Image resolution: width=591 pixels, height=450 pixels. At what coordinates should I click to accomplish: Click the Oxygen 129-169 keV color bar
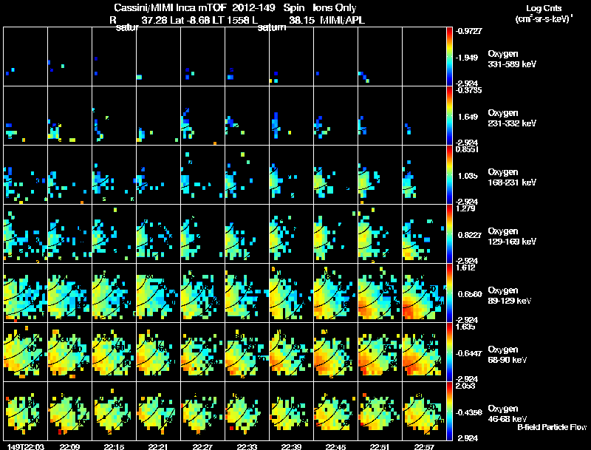tap(449, 233)
